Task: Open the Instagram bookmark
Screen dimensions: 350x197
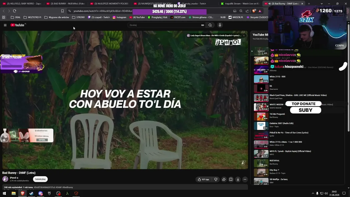Action: [x=119, y=17]
